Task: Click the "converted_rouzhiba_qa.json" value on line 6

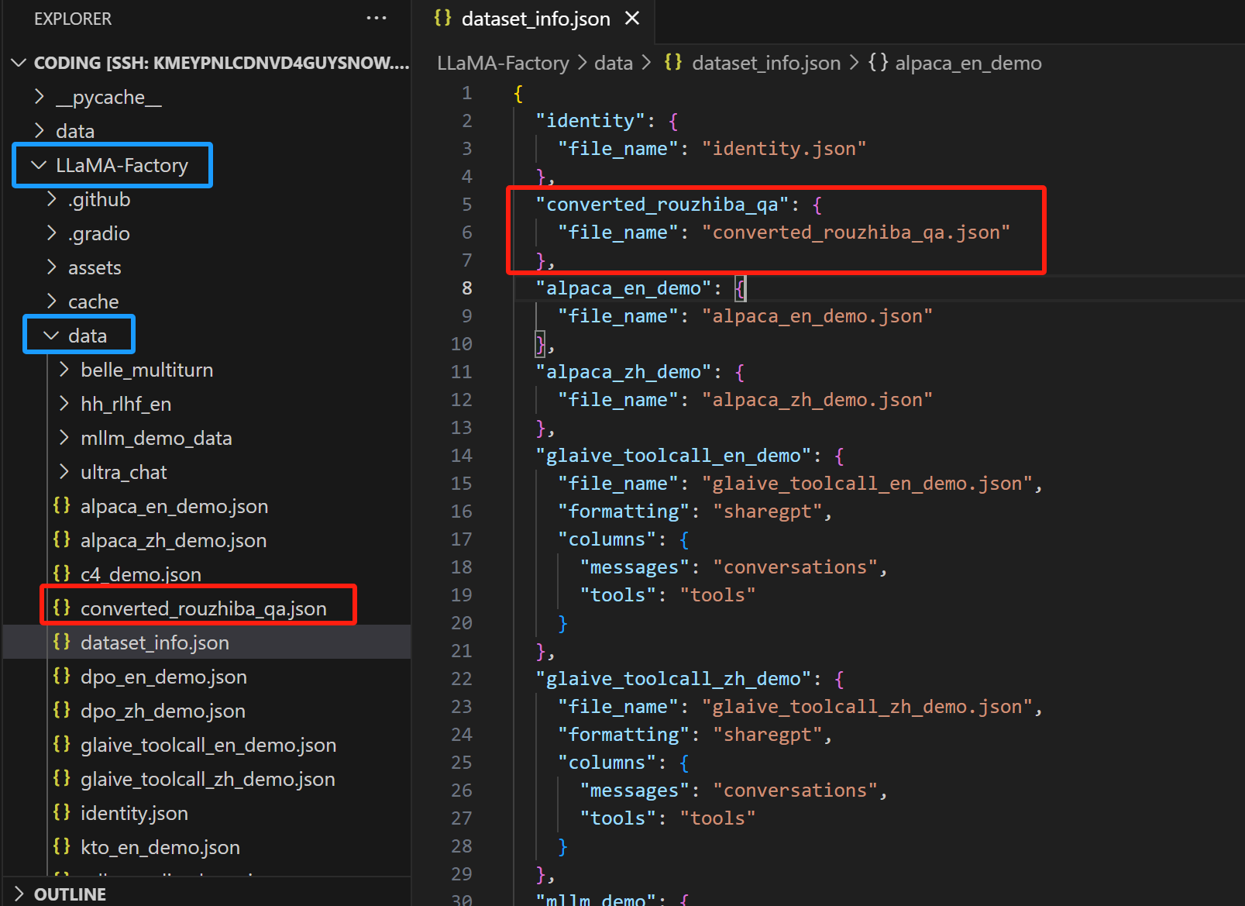Action: [856, 233]
